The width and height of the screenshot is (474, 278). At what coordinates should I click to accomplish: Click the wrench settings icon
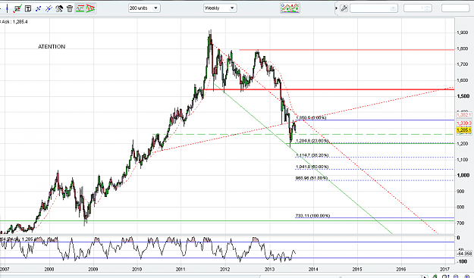pyautogui.click(x=344, y=8)
